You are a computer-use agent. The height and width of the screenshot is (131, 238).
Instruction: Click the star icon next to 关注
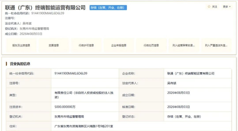pyautogui.click(x=209, y=6)
